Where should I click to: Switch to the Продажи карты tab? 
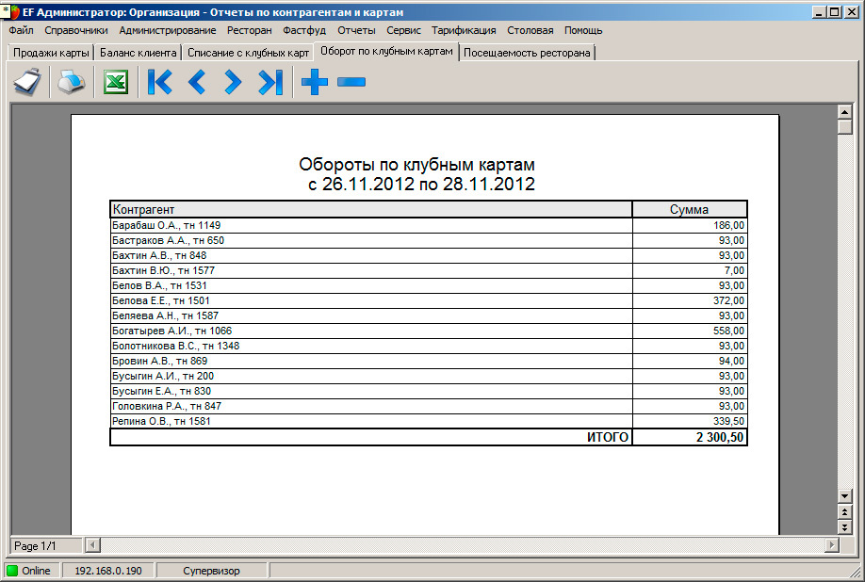[51, 53]
